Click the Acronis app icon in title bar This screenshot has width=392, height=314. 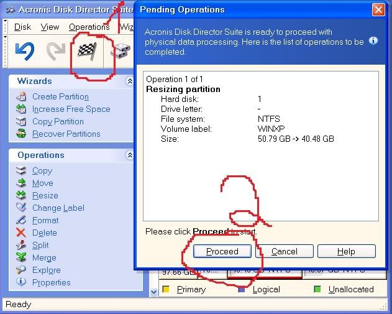pyautogui.click(x=10, y=9)
